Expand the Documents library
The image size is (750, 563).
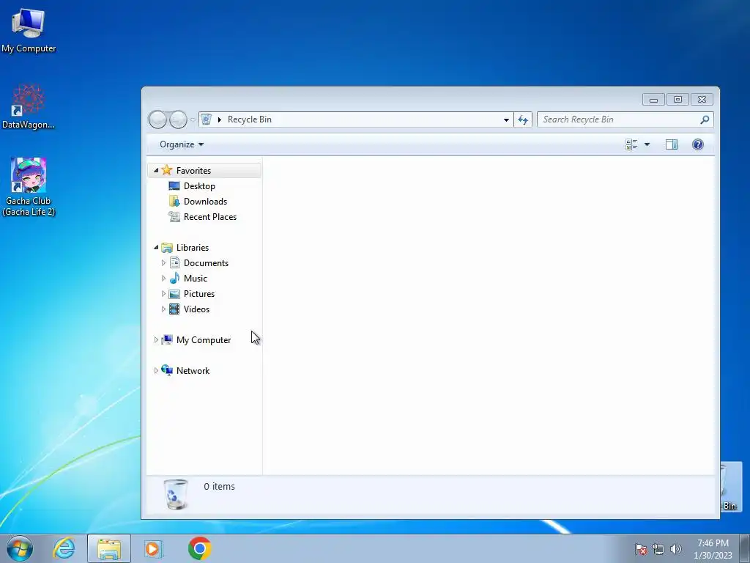pyautogui.click(x=163, y=263)
